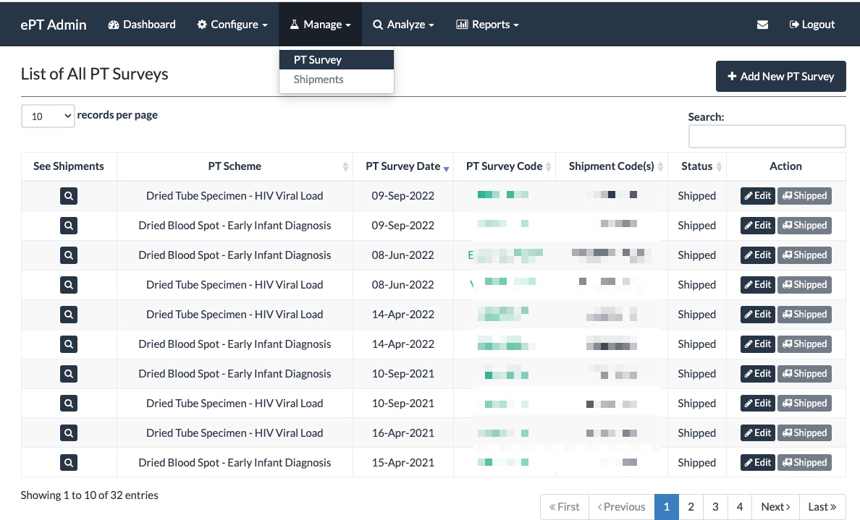Open the envelope messages icon
The image size is (860, 520).
(x=762, y=25)
